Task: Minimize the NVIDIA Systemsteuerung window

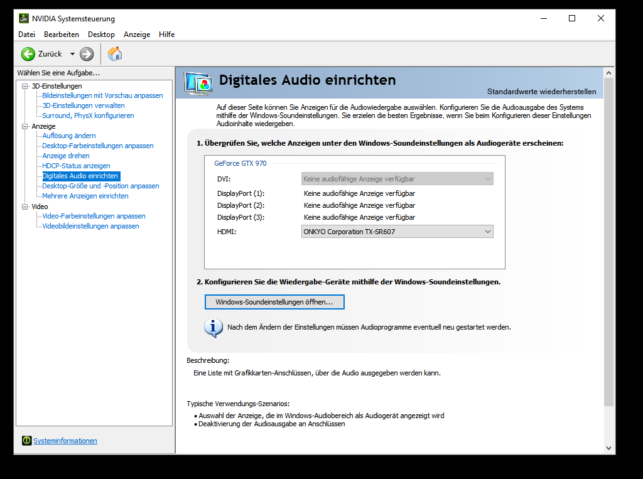Action: [544, 18]
